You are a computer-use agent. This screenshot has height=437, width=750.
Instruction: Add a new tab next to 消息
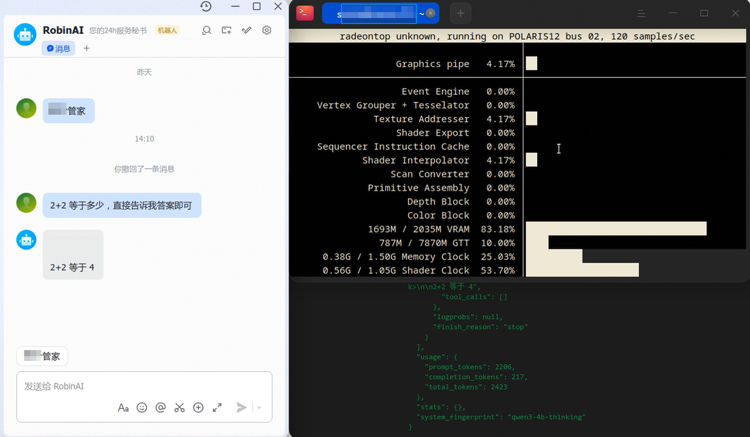(86, 48)
